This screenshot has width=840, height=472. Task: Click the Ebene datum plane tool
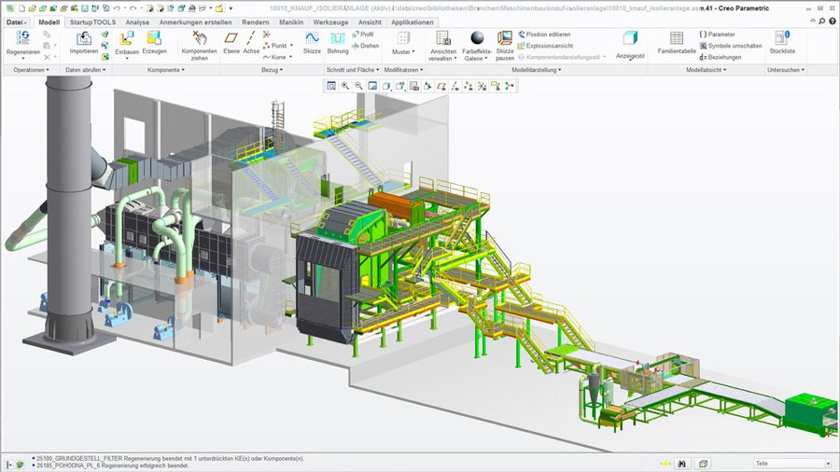(x=231, y=39)
